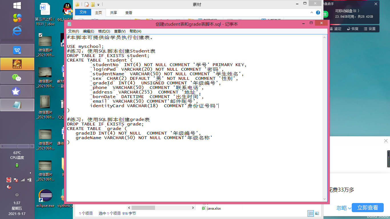Select the 主页 ribbon tab in Explorer
390x219 pixels.
98,13
